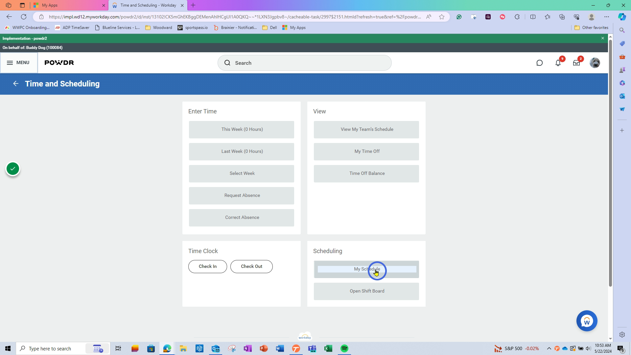Expand the Dell bookmarks folder
The image size is (631, 355).
point(269,28)
